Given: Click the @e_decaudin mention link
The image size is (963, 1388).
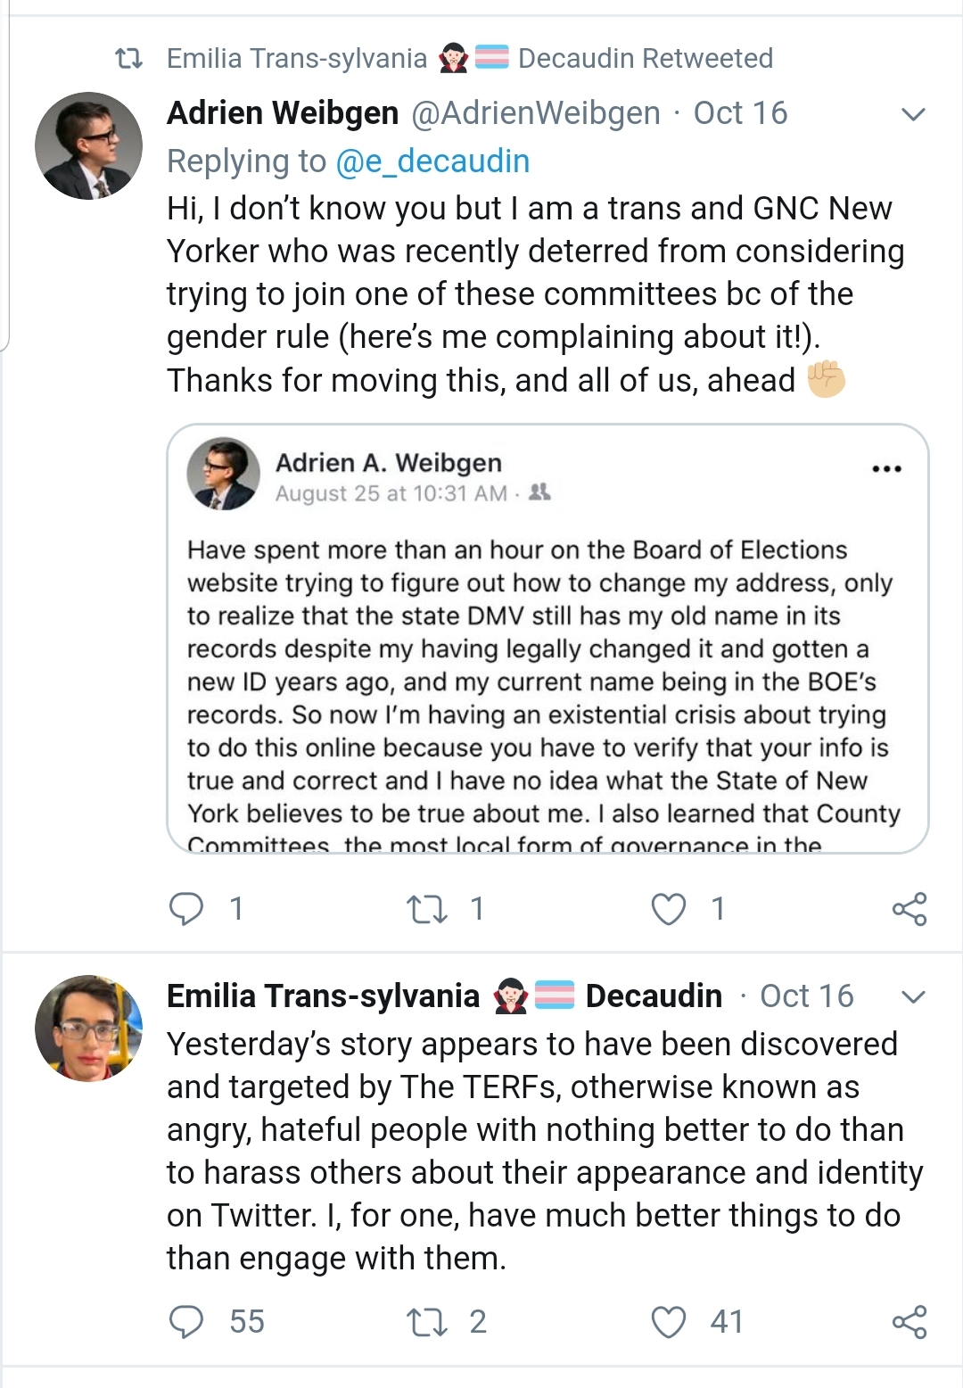Looking at the screenshot, I should [x=432, y=161].
